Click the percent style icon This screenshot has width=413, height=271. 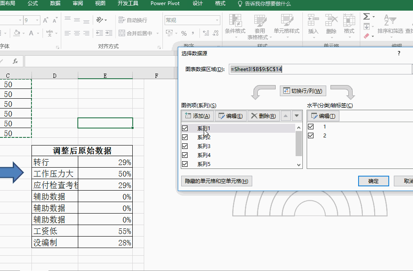184,33
